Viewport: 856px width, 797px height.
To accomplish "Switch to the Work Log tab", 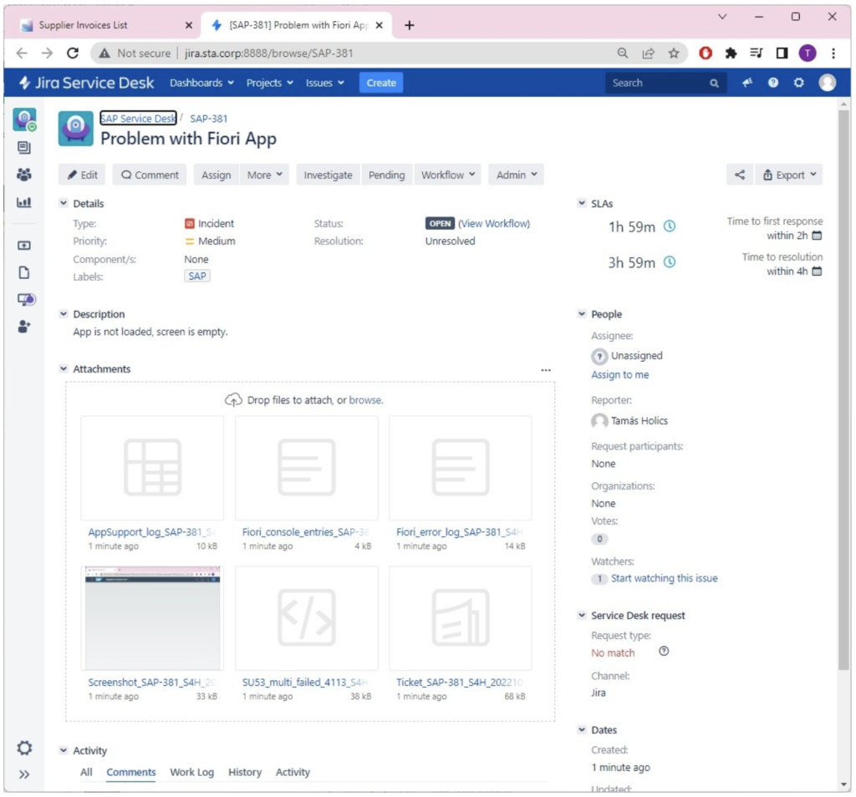I will 191,772.
